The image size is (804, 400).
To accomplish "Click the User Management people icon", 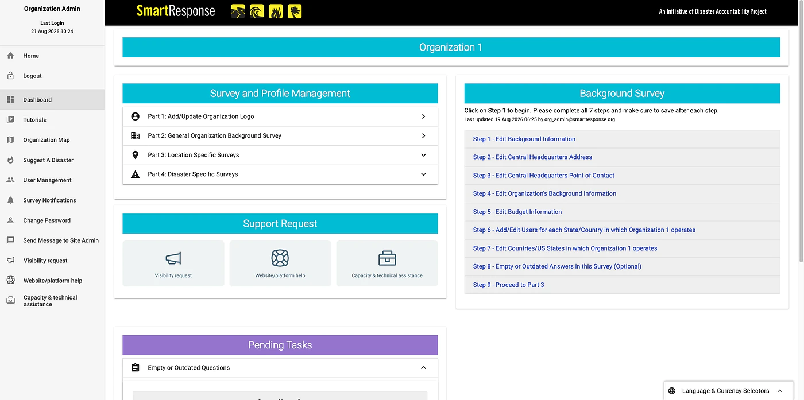I will click(x=10, y=180).
